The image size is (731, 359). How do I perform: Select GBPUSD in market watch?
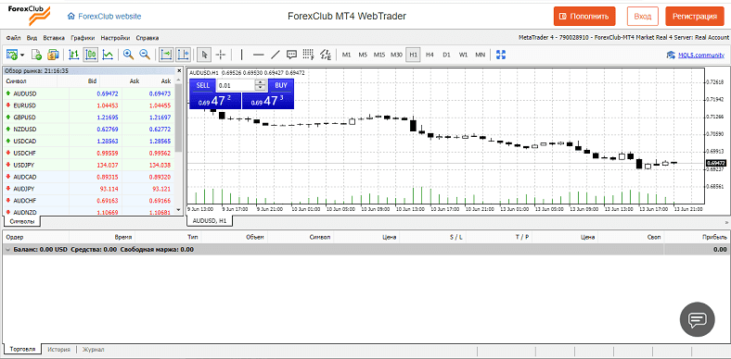(88, 118)
